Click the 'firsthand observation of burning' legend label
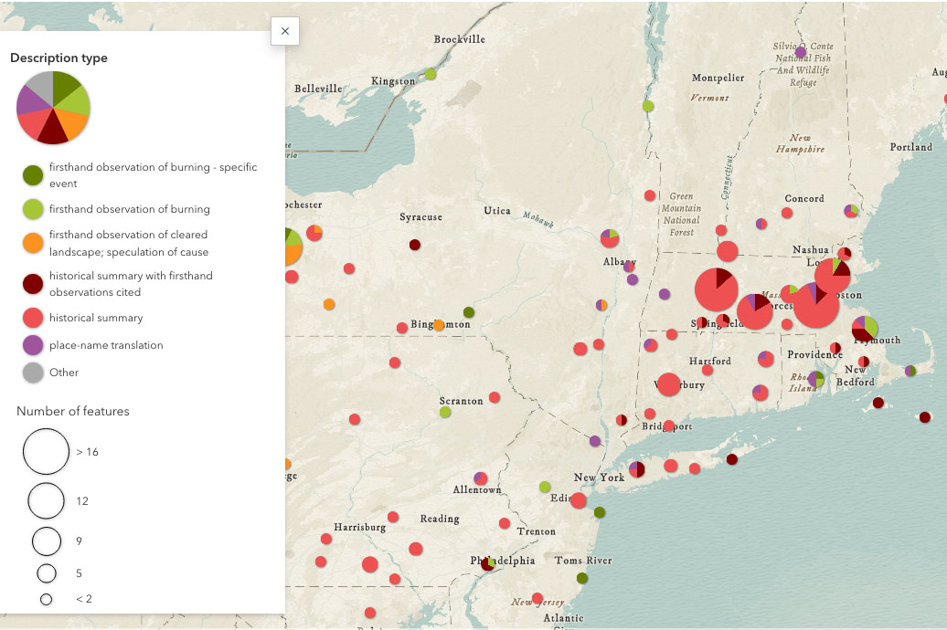Screen dimensions: 947x630 (130, 209)
